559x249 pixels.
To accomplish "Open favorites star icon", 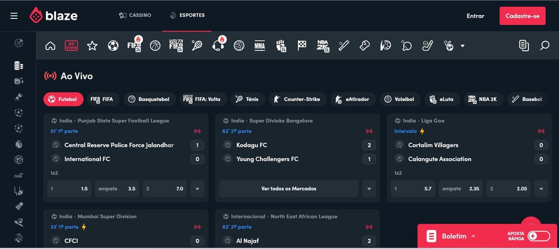I will 92,46.
